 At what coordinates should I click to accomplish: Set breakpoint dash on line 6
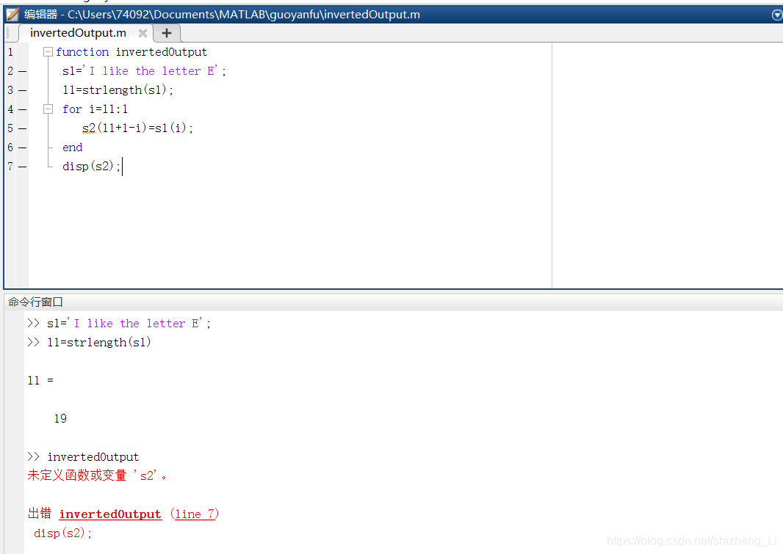[23, 147]
